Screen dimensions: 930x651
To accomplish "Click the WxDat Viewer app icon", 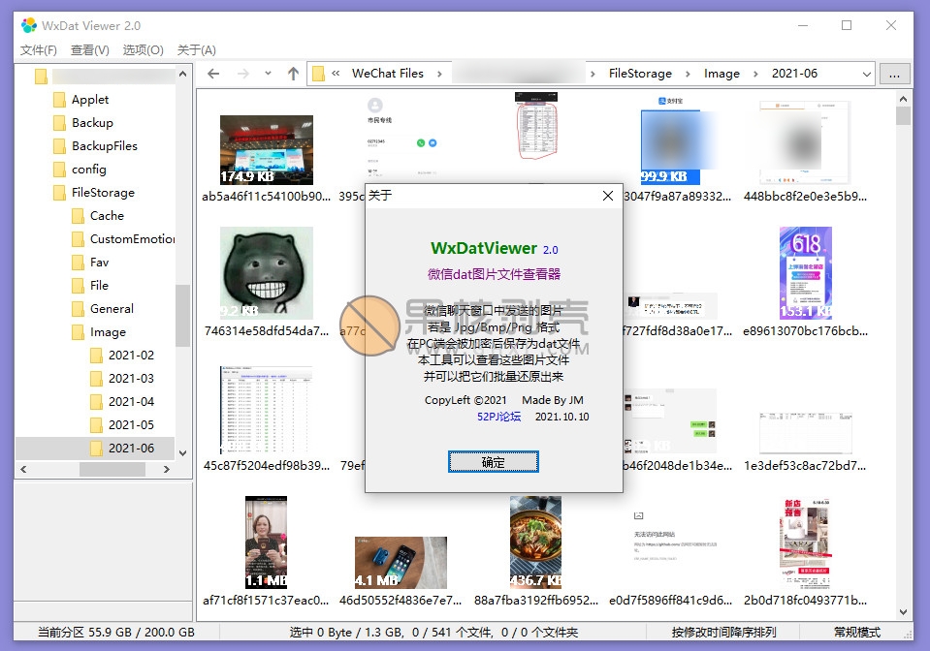I will point(29,25).
